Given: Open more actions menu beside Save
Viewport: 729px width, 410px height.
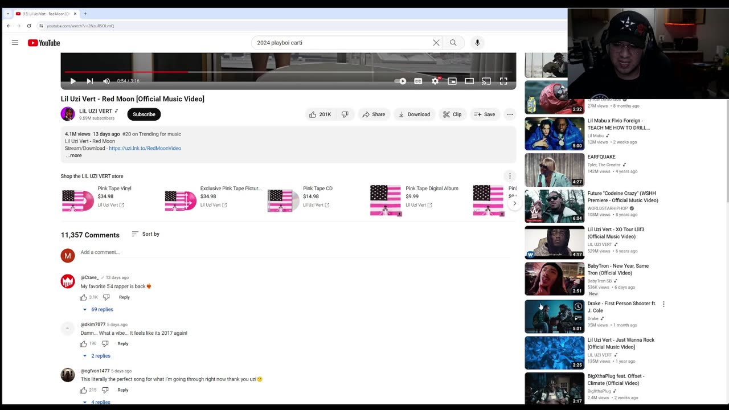Looking at the screenshot, I should (x=510, y=114).
